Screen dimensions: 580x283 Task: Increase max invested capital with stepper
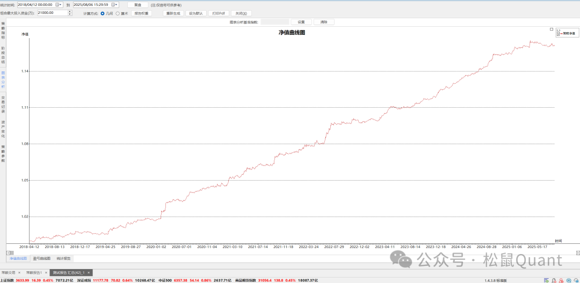coord(70,11)
